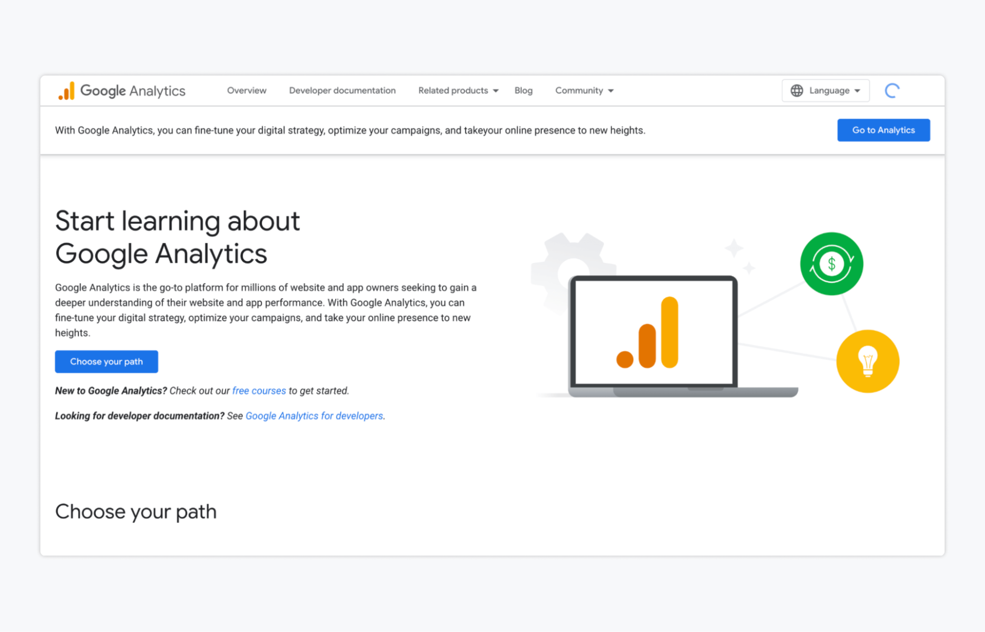The image size is (985, 632).
Task: Click the Go to Analytics button
Action: click(883, 130)
